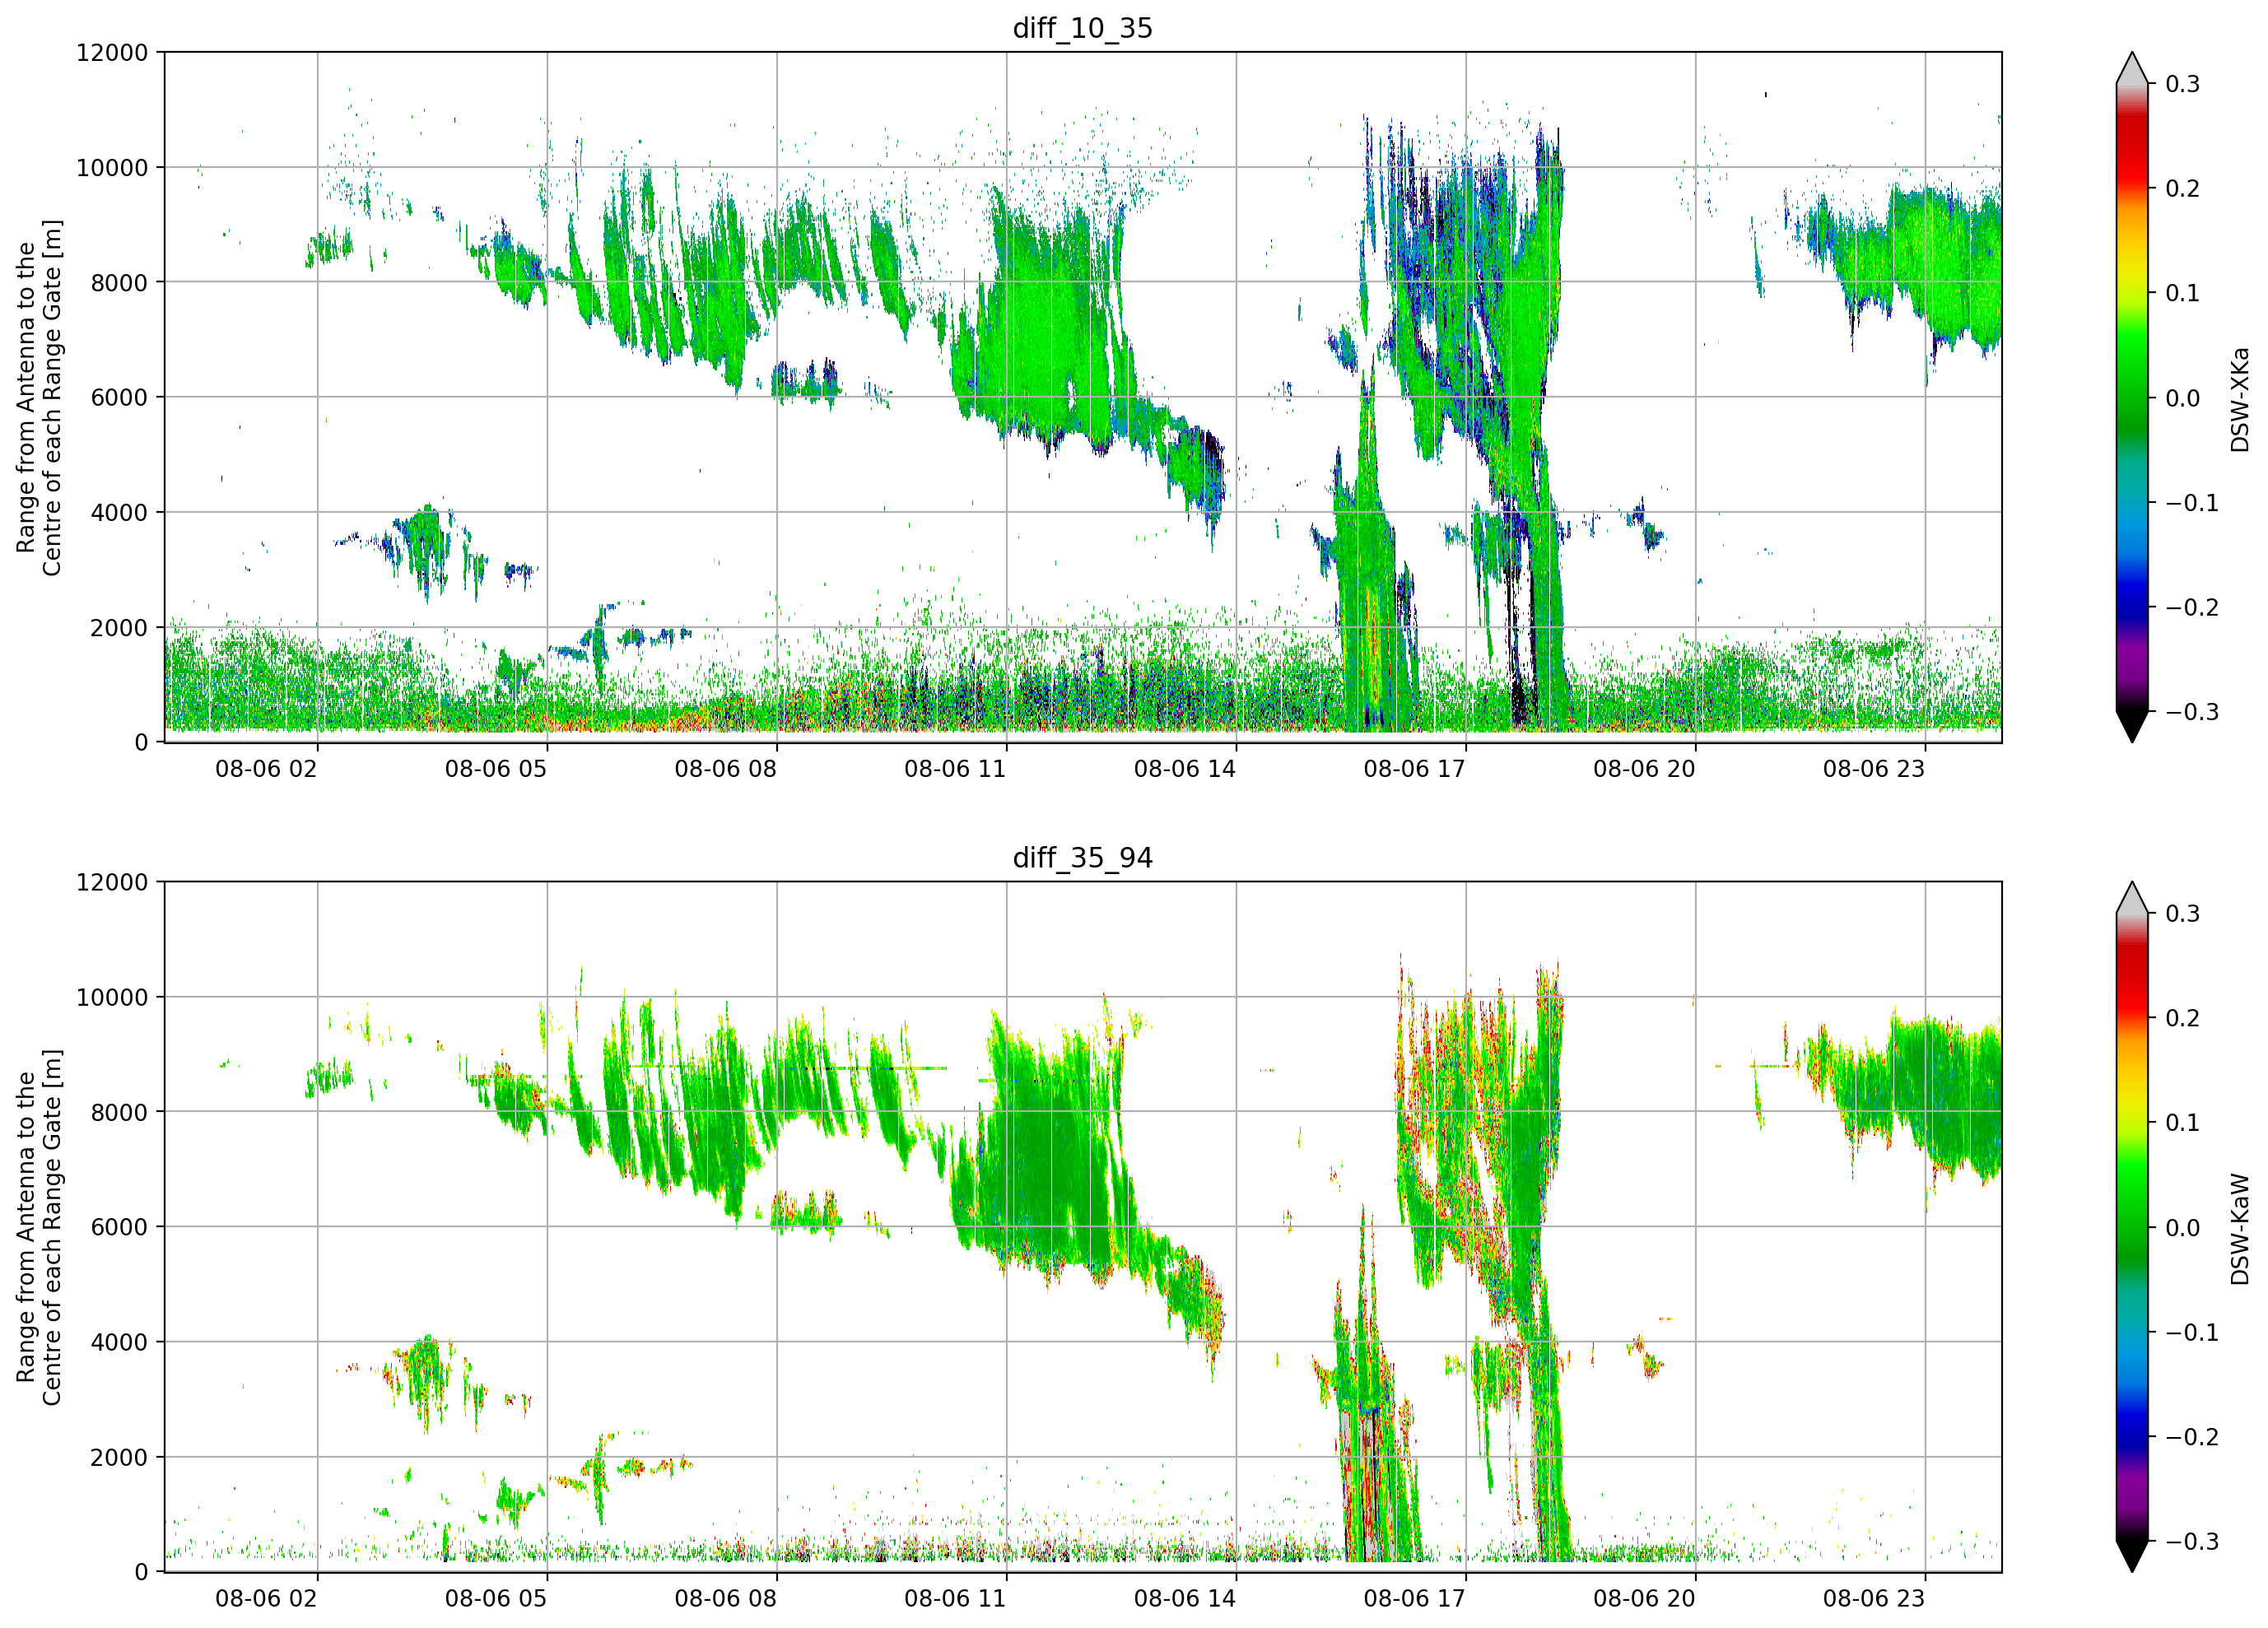Click the 0.1 tick on DSW-XKa colorbar
The image size is (2268, 1628).
click(x=2183, y=293)
